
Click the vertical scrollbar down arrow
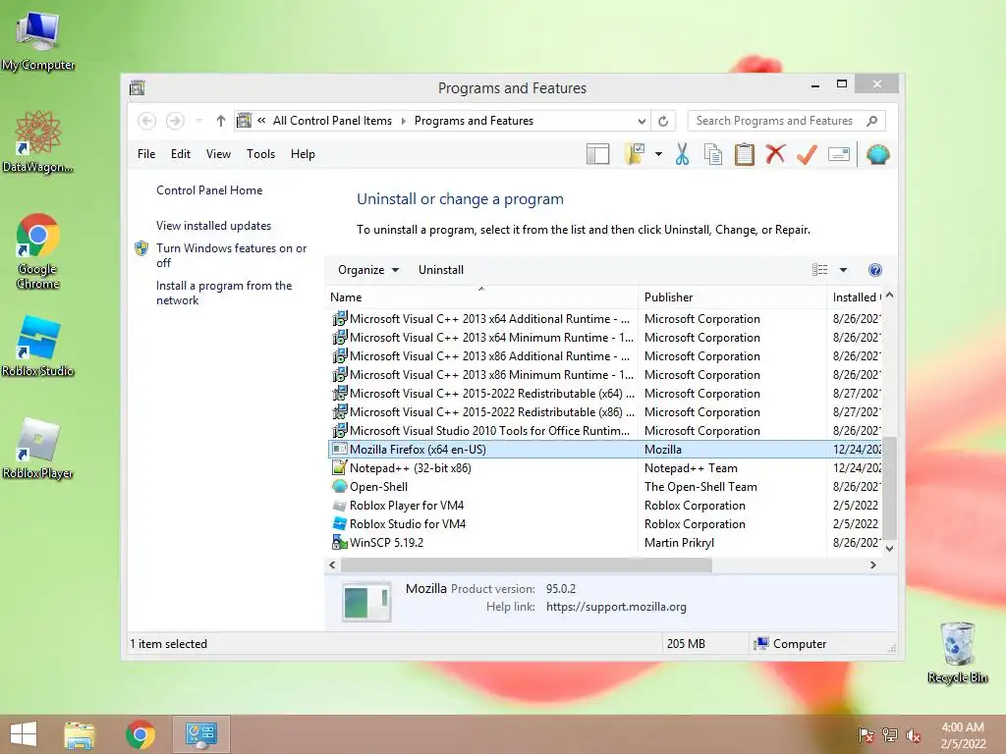[889, 548]
